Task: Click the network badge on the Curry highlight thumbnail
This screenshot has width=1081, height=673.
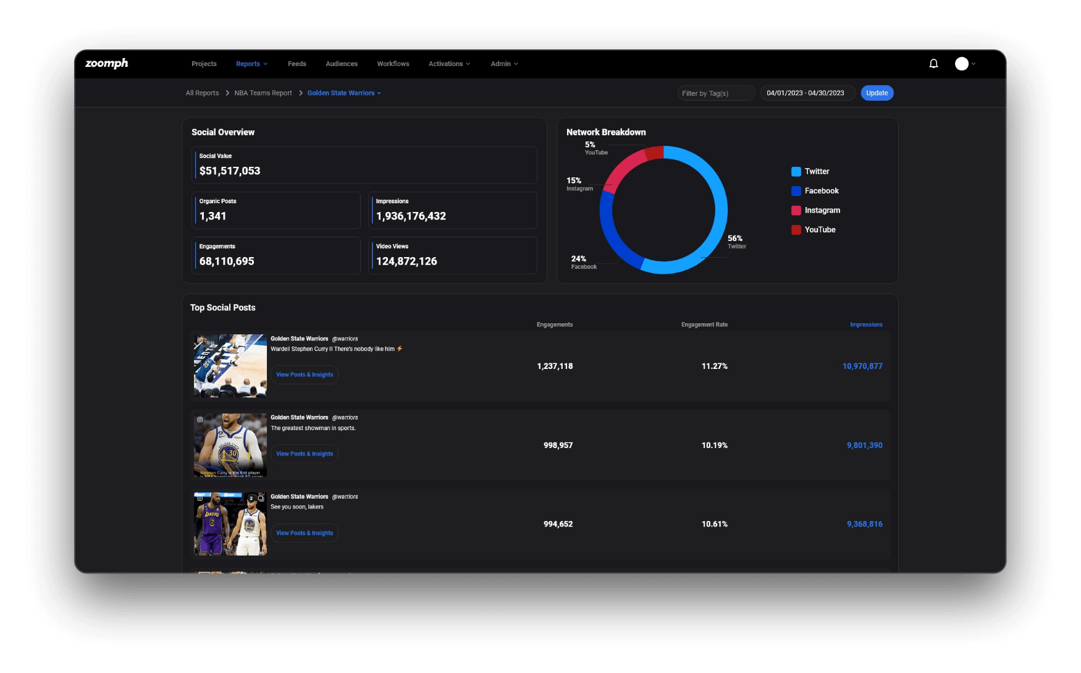Action: tap(201, 339)
